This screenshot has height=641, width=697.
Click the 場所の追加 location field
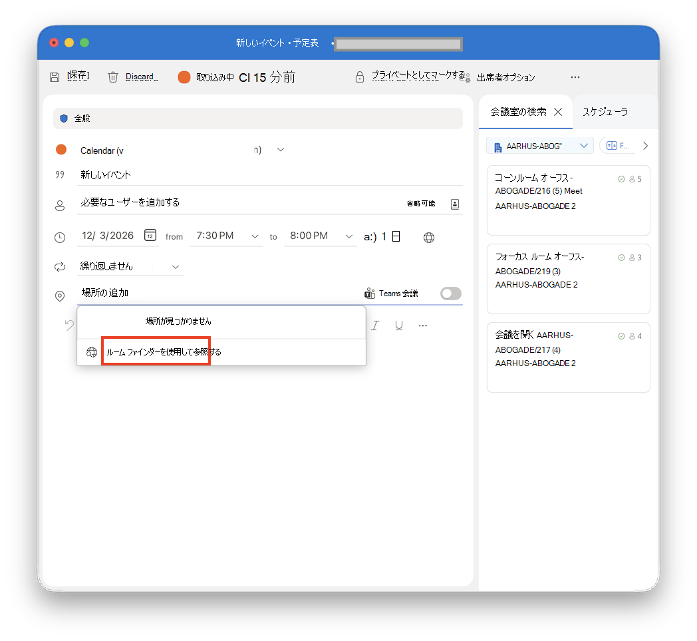pos(218,293)
